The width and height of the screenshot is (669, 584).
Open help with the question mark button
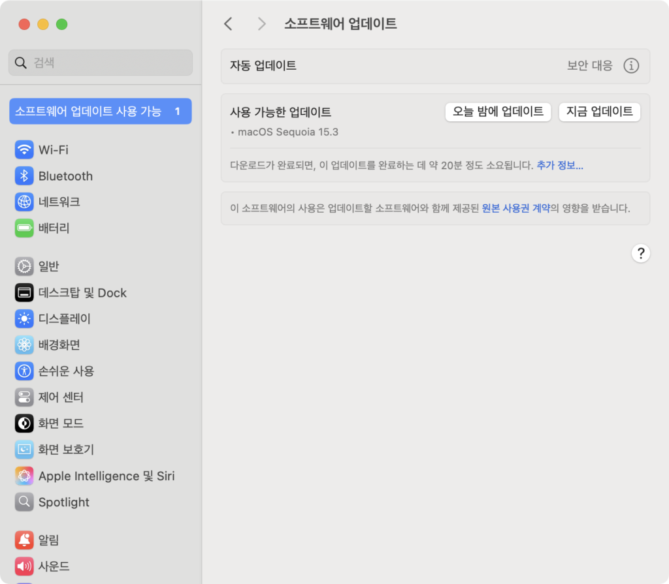pyautogui.click(x=640, y=253)
